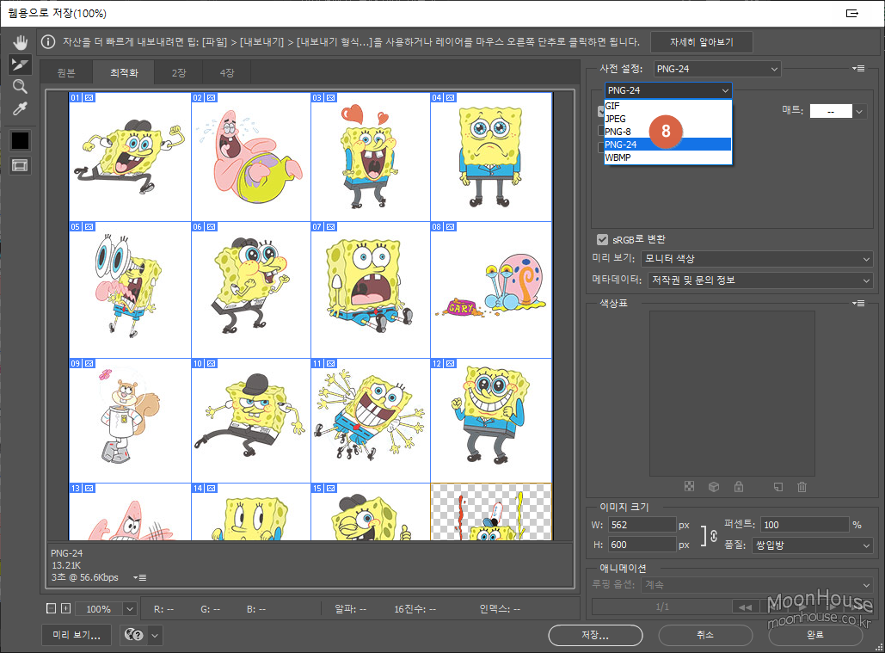Select slice 09 Sandy squirrel
This screenshot has width=885, height=653.
[x=130, y=421]
